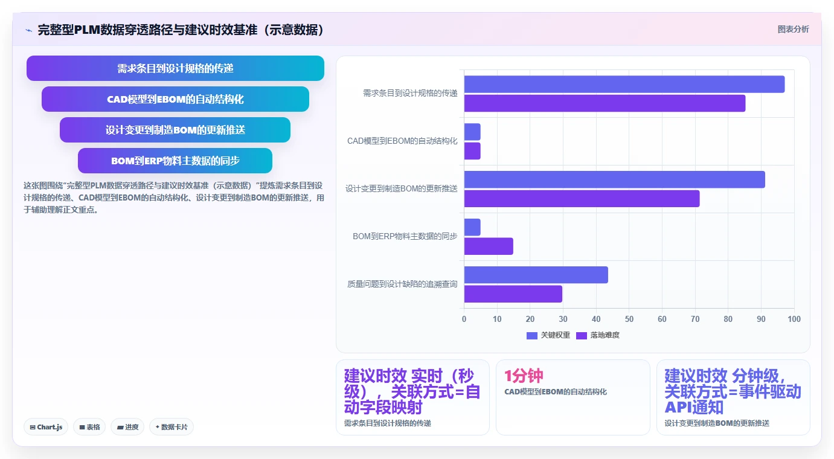Click y-axis label CAD模型到EBOM的自动结构化
834x459 pixels.
click(402, 141)
